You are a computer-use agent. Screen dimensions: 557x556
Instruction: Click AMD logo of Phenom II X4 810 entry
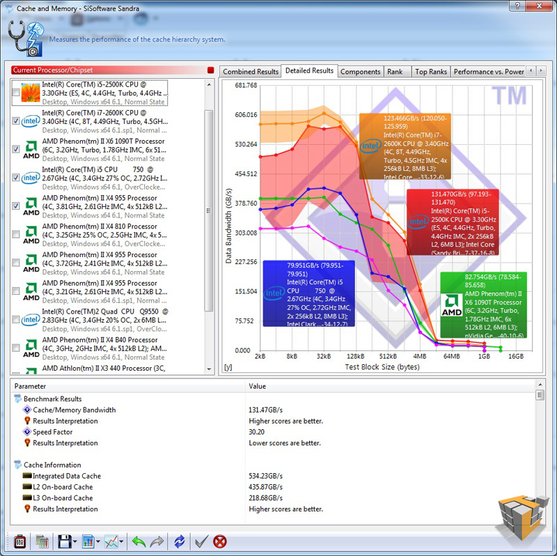pyautogui.click(x=31, y=235)
